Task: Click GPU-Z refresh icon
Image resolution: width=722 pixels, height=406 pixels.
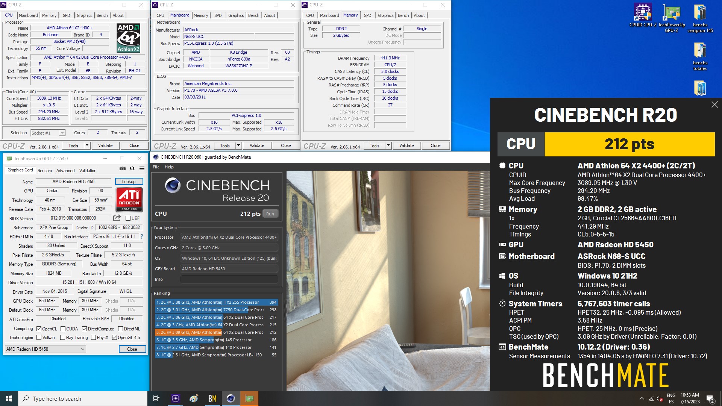Action: pyautogui.click(x=132, y=168)
